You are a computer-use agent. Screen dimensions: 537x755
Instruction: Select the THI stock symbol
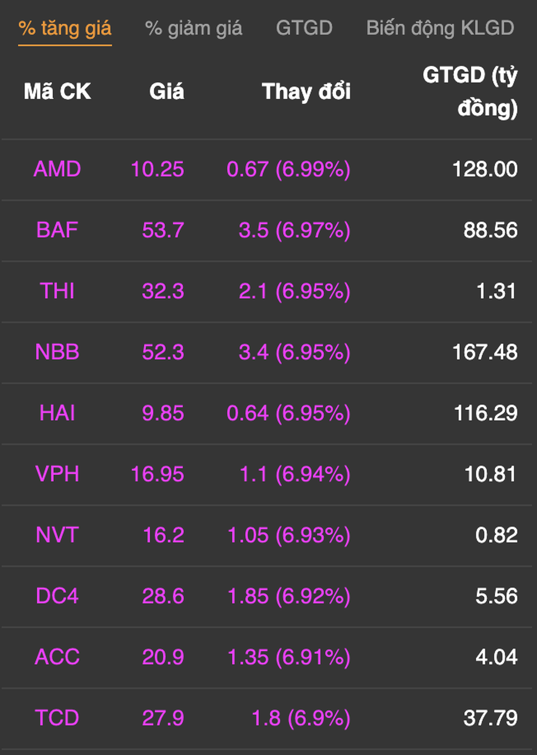pos(57,291)
